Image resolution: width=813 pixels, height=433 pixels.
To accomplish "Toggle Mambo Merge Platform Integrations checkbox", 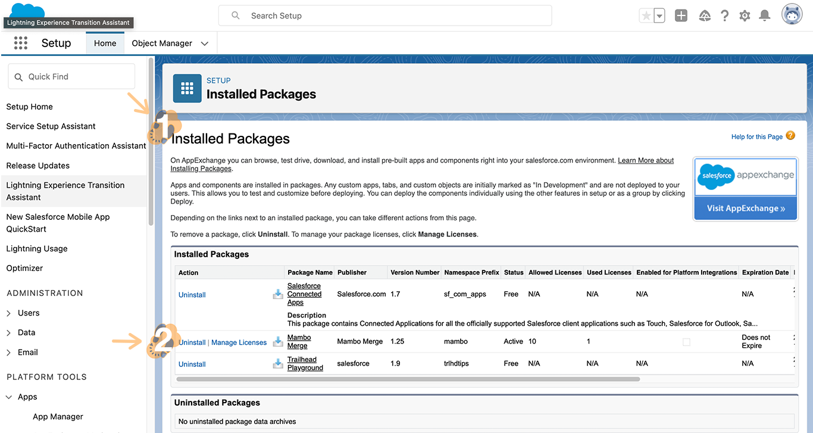I will (686, 342).
